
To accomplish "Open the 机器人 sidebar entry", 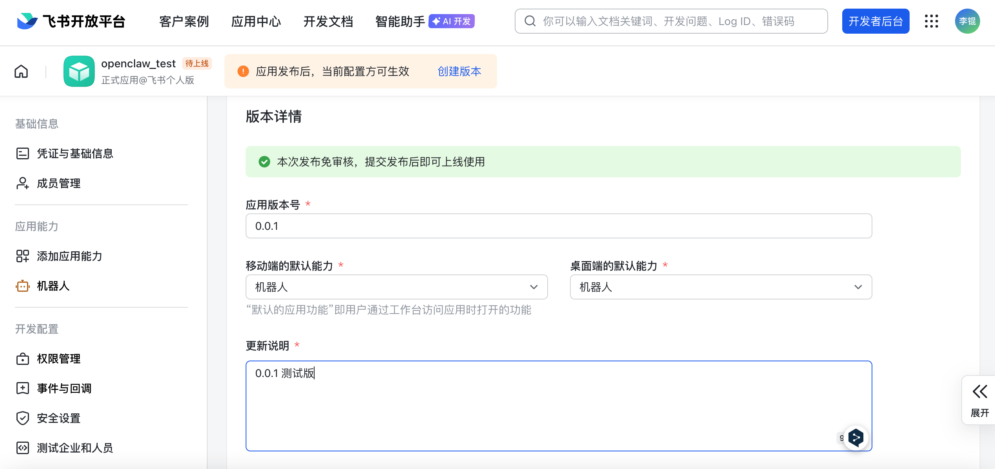I will (x=53, y=286).
